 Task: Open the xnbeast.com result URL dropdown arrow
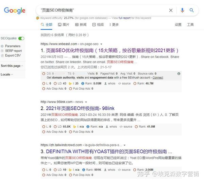click(x=101, y=44)
